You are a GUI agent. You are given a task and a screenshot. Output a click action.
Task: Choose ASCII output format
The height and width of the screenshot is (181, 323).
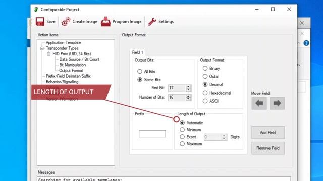coord(205,101)
